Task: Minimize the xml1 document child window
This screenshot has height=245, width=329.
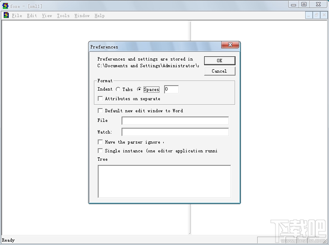Action: (x=309, y=15)
